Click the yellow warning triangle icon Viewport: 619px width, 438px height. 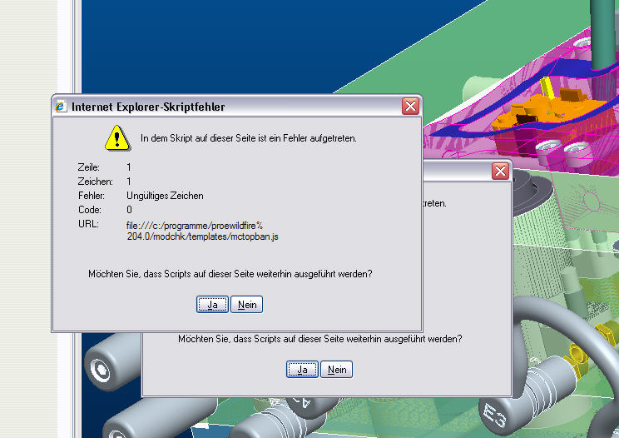coord(116,138)
